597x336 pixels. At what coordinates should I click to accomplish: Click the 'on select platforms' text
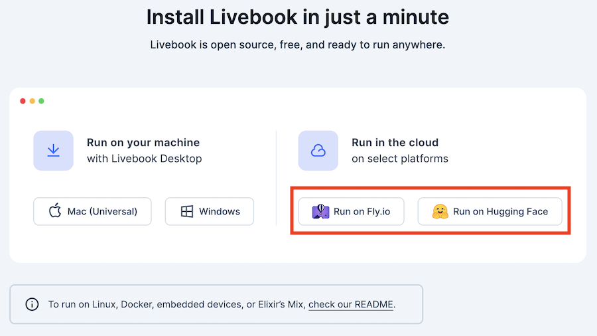click(x=400, y=159)
